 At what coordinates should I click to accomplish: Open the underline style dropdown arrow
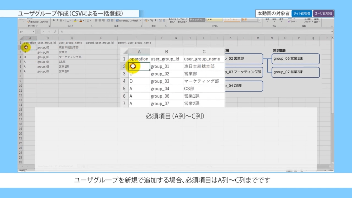pyautogui.click(x=64, y=20)
